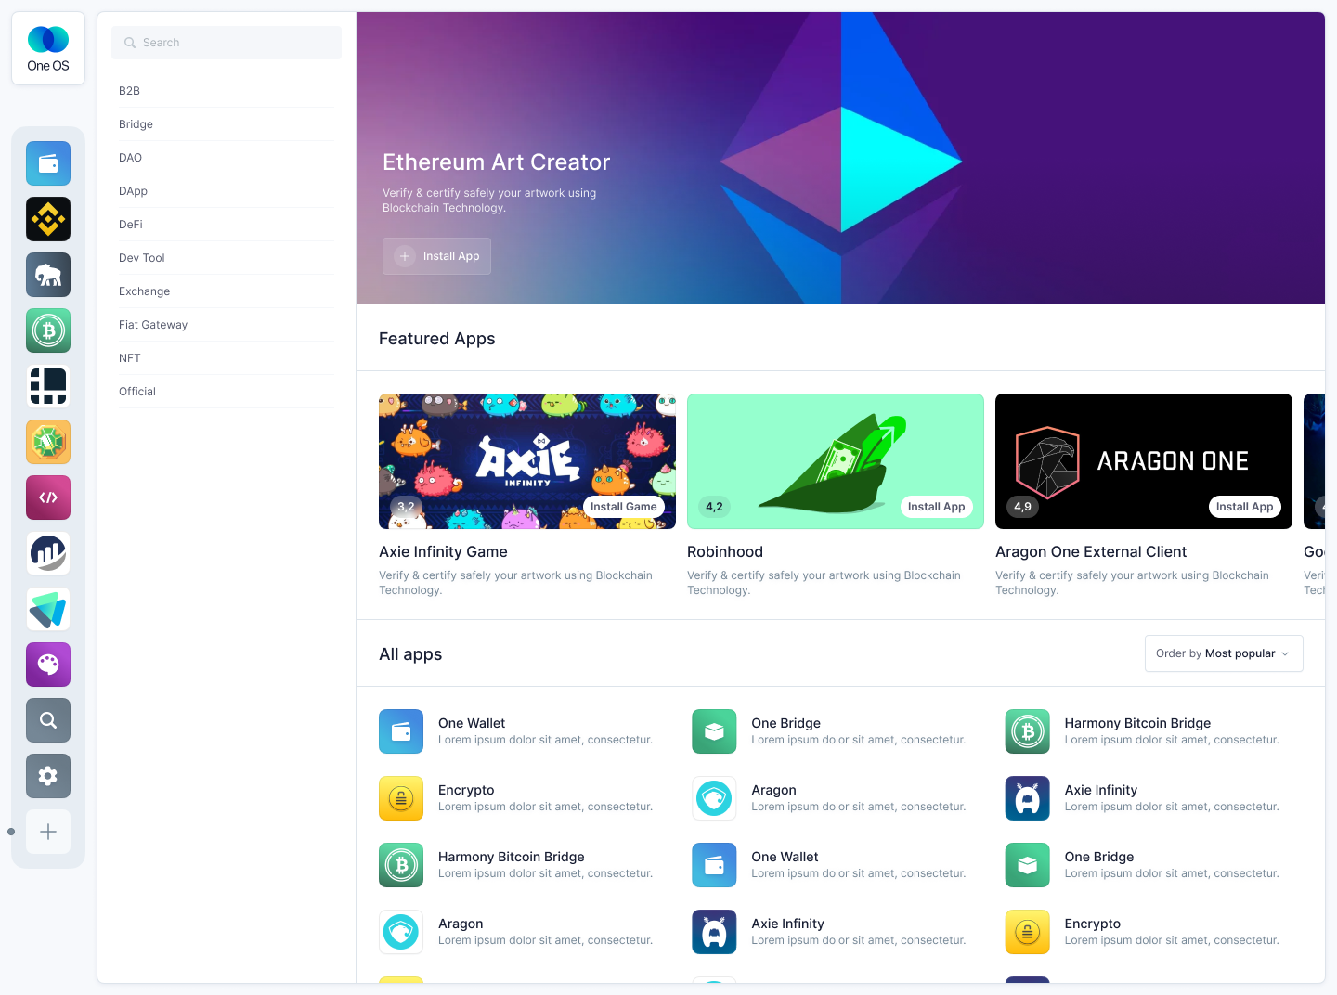Click Harmony Bitcoin Bridge icon, third row
1337x995 pixels.
pos(401,865)
